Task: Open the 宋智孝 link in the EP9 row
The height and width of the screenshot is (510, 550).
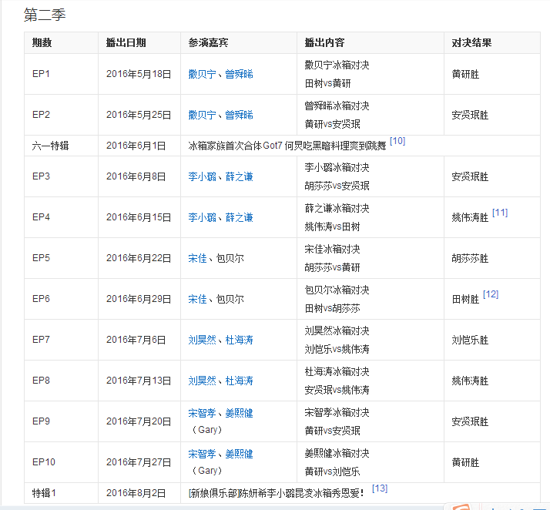Action: tap(202, 413)
